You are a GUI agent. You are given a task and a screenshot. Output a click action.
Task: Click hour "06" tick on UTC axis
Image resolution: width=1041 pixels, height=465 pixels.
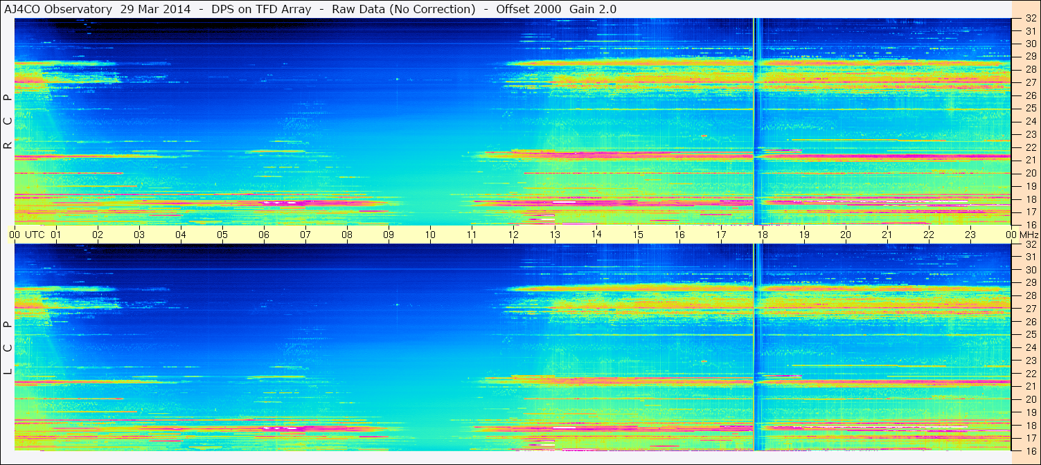pos(264,235)
